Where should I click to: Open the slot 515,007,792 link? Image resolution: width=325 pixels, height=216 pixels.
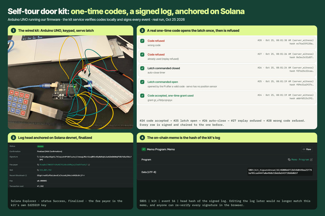click(x=46, y=170)
